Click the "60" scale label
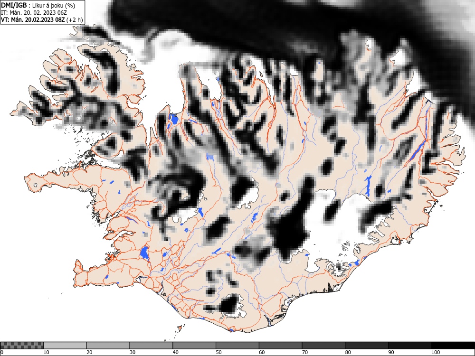The image size is (475, 356). (x=261, y=352)
